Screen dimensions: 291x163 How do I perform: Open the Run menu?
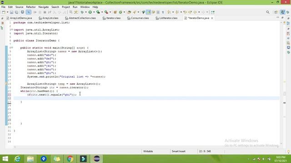[75, 7]
